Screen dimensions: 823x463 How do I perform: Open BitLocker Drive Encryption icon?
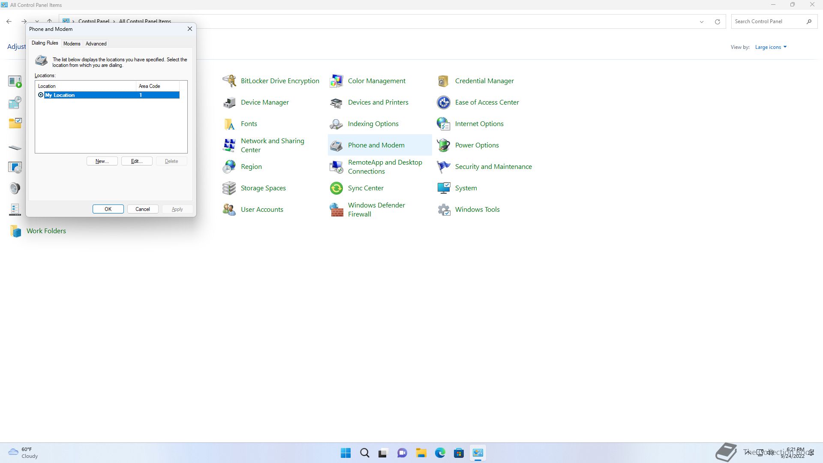(x=229, y=81)
